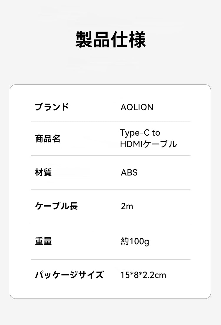Click the 商品名 row label

[x=47, y=139]
